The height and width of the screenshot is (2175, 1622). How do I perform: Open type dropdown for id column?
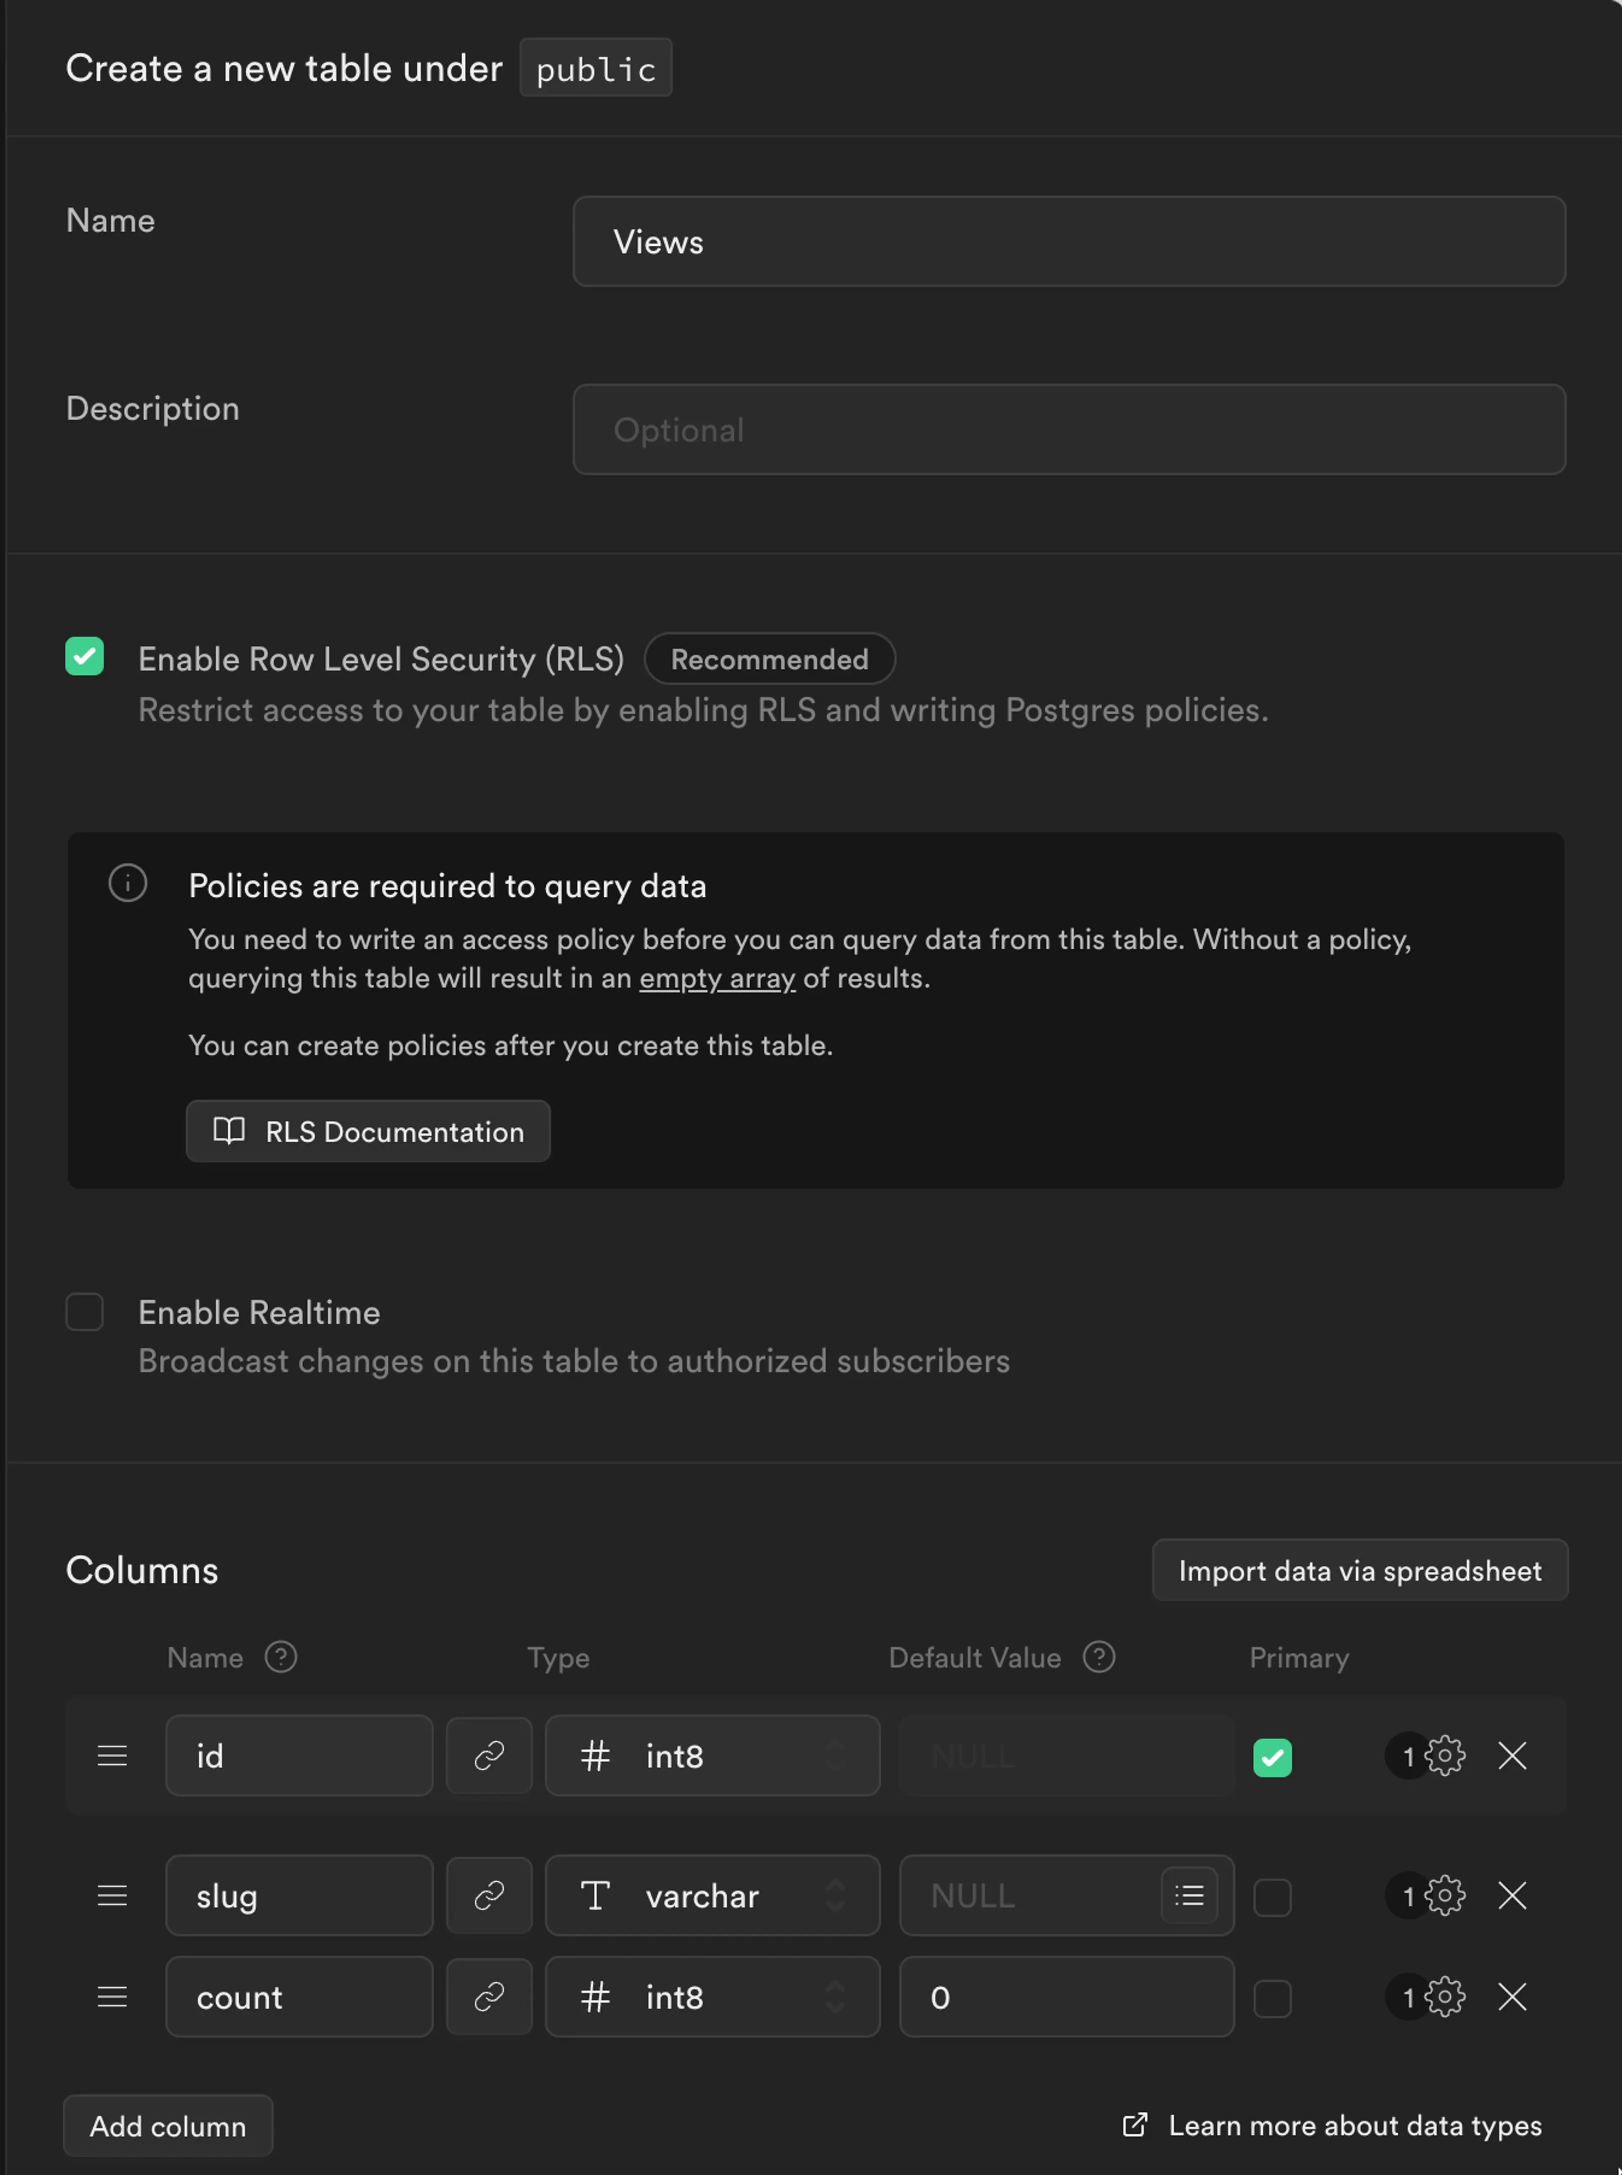click(713, 1755)
